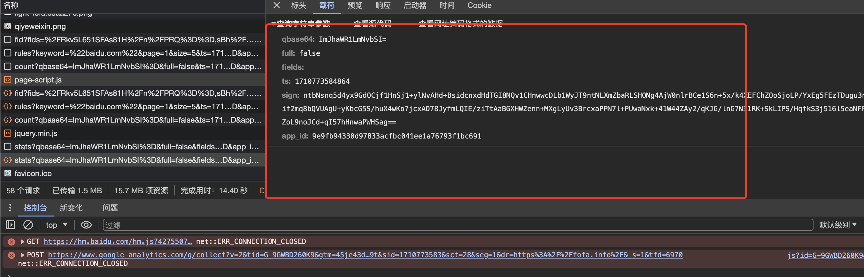Viewport: 864px width, 277px height.
Task: Open the top context dropdown
Action: (56, 225)
